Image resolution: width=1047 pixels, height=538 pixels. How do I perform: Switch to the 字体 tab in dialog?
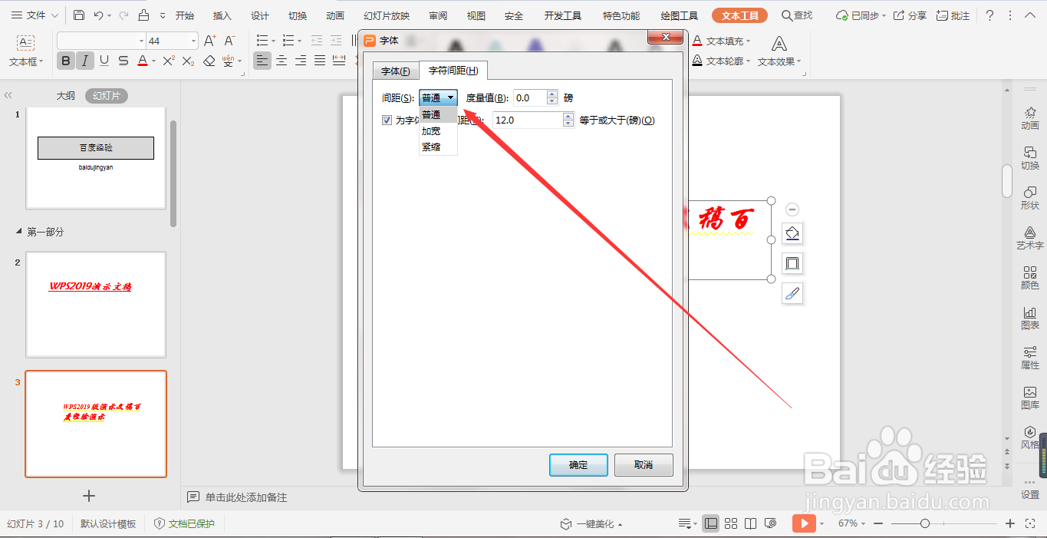click(x=394, y=70)
